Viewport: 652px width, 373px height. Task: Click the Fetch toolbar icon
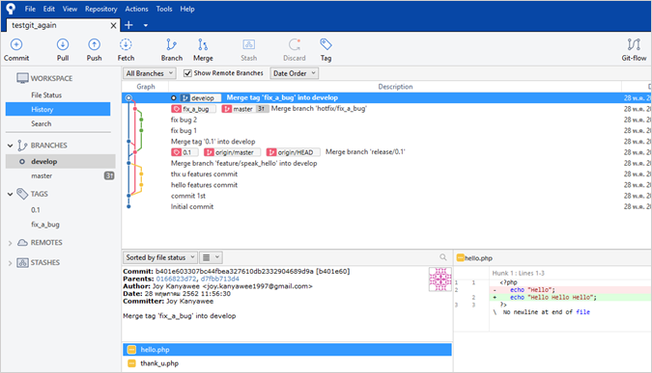coord(126,50)
